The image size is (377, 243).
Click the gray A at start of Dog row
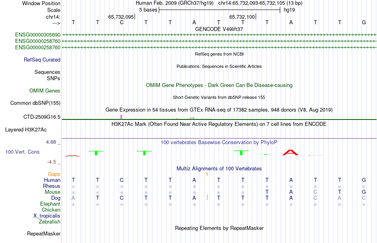[73, 198]
